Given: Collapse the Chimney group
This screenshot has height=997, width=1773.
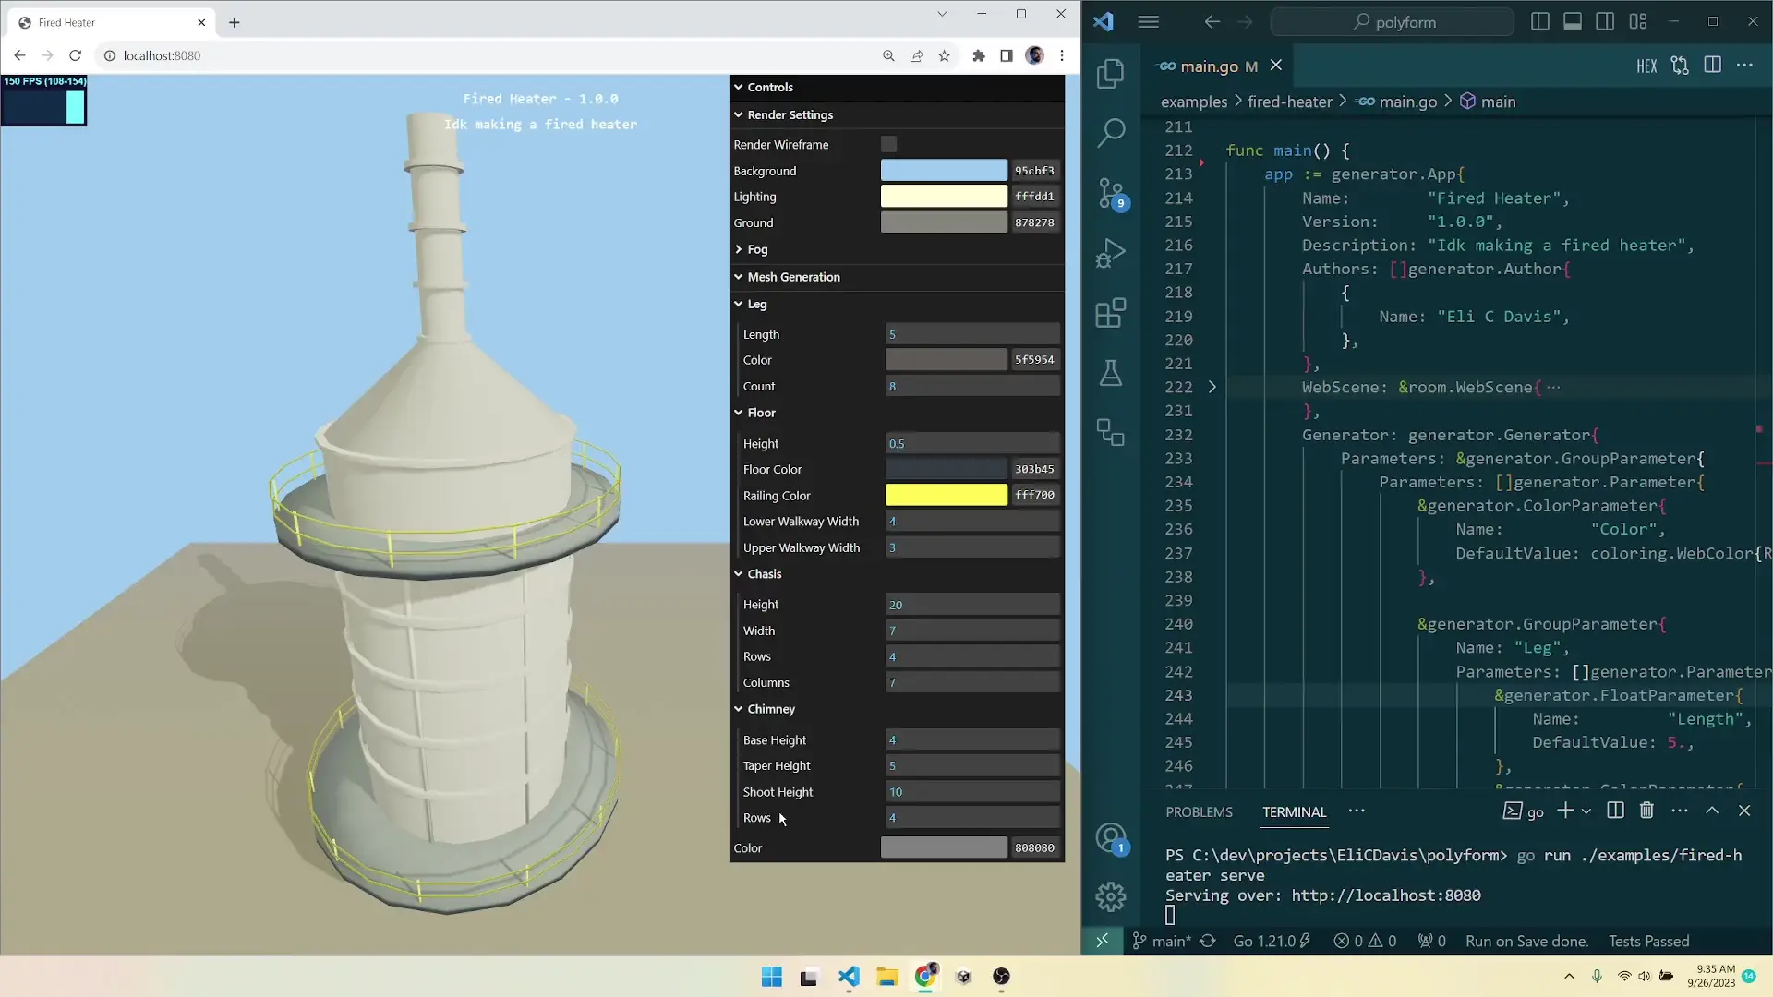Looking at the screenshot, I should pos(897,709).
